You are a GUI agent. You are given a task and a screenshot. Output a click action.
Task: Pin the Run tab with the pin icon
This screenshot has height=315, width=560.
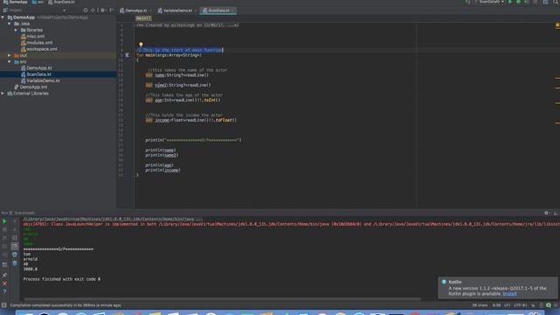(4, 275)
